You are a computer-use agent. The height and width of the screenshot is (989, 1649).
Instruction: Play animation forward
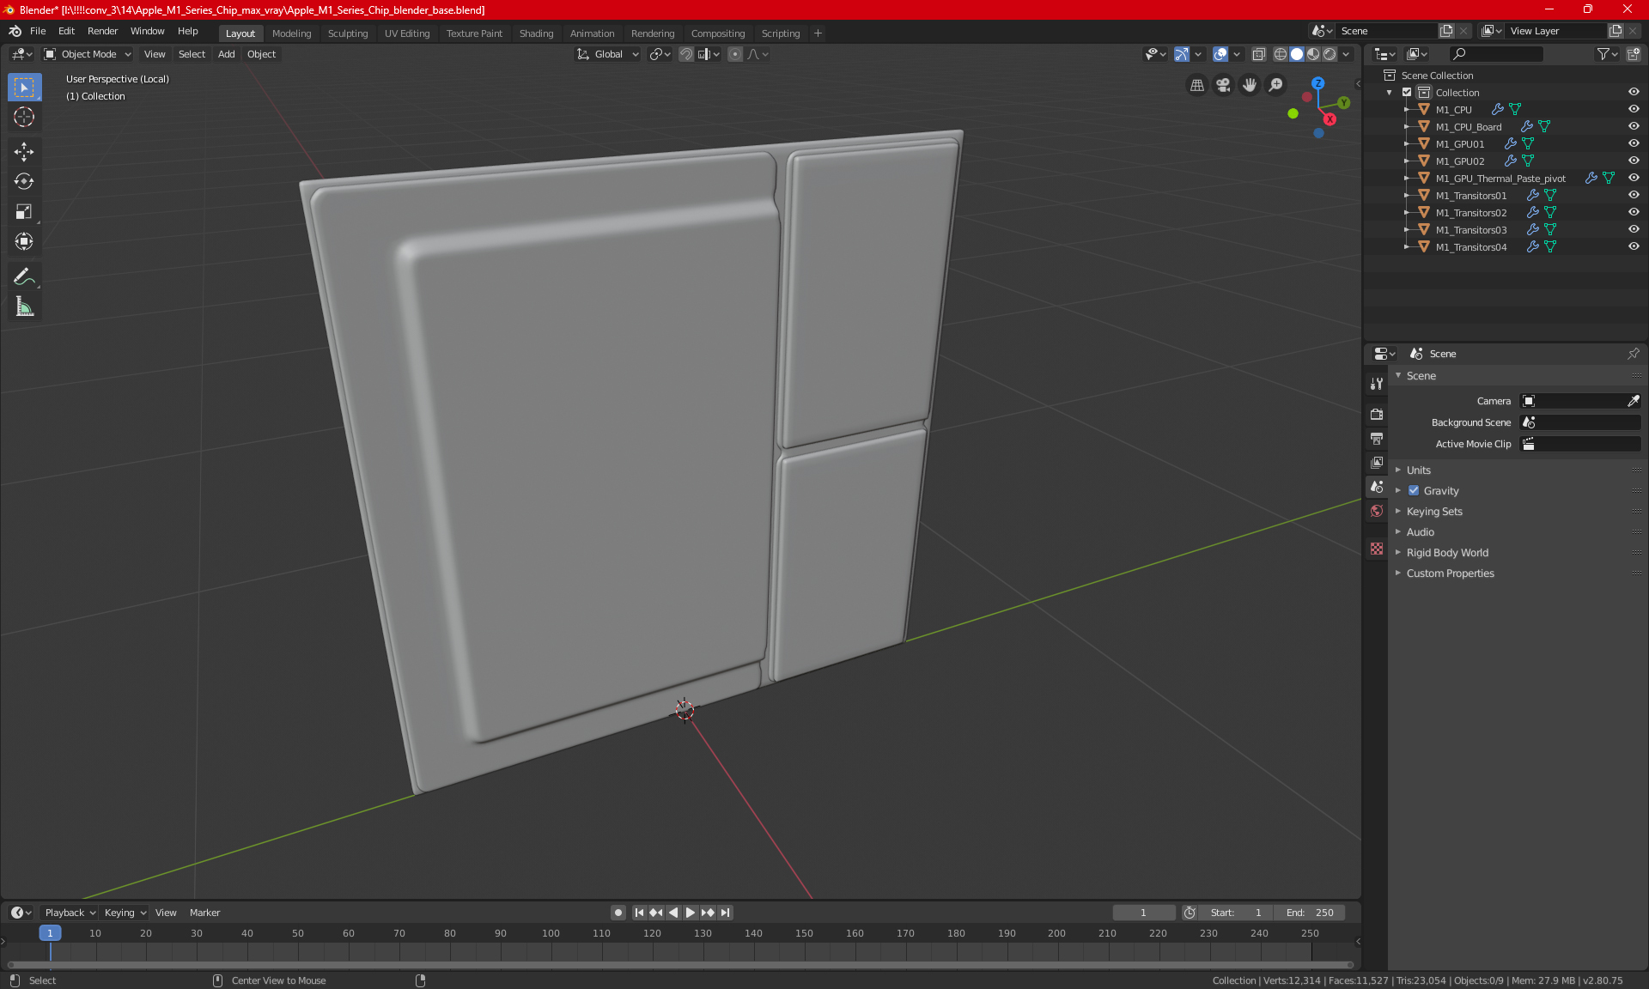coord(690,913)
